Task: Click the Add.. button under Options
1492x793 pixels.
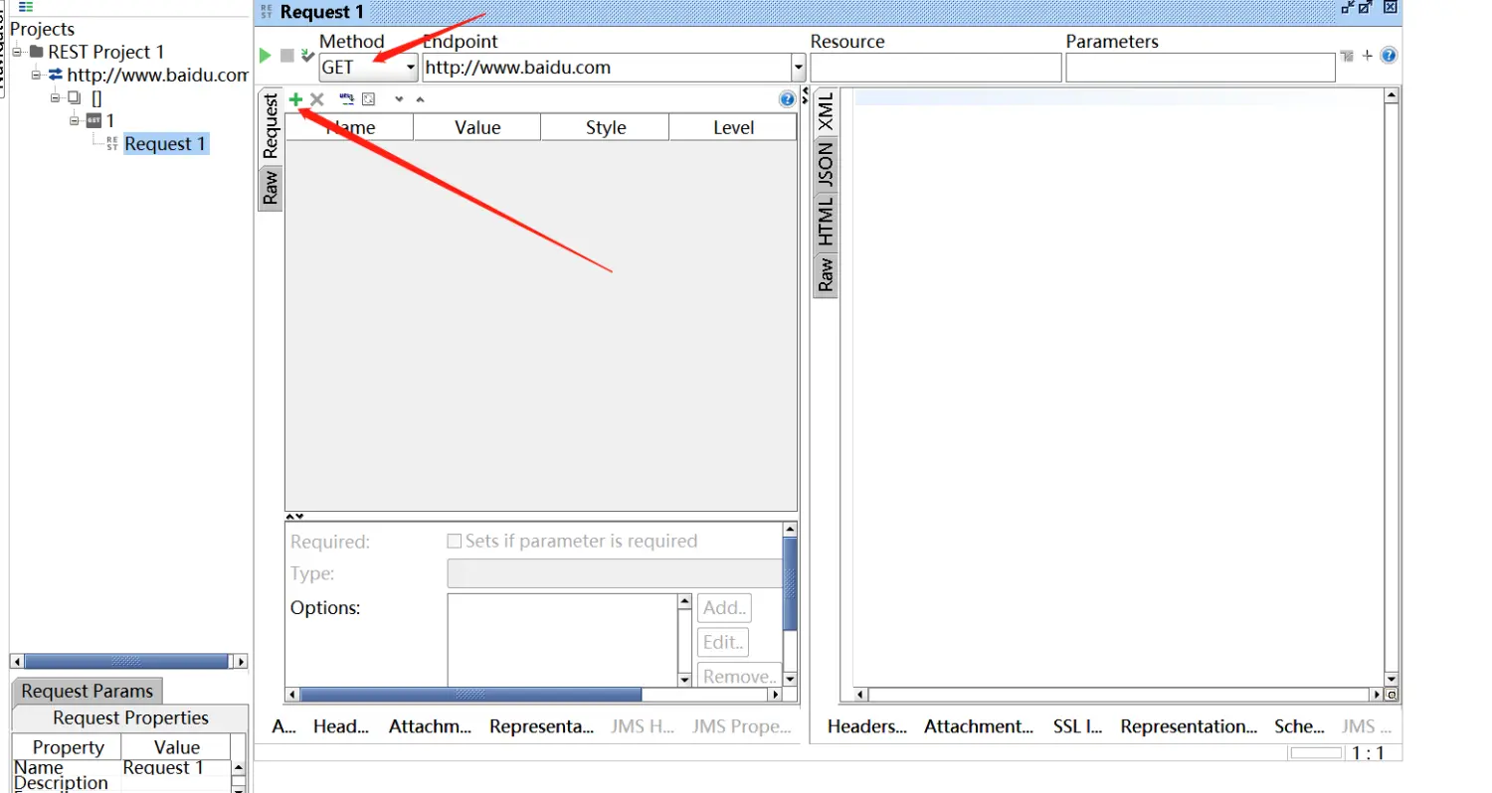Action: [723, 607]
